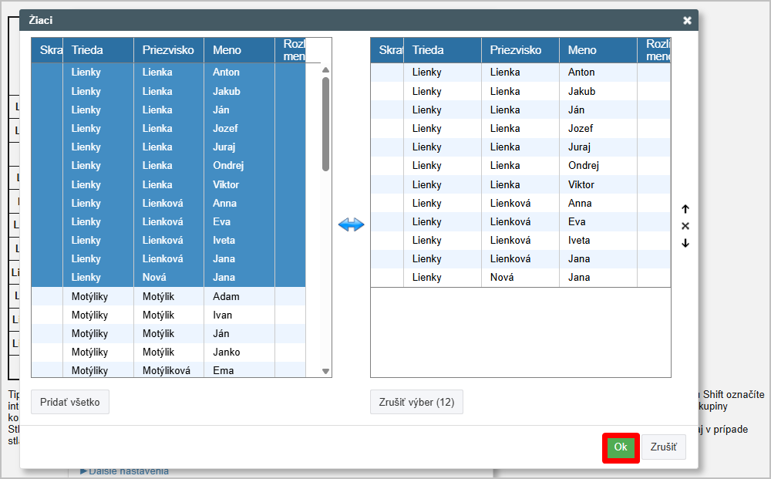Click the Zrušiť cancel button
This screenshot has height=479, width=771.
click(x=663, y=447)
